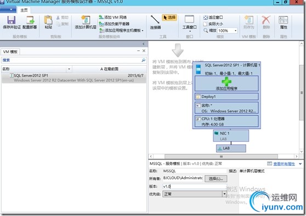Click into the search (搜索) field
This screenshot has width=306, height=216.
71,60
